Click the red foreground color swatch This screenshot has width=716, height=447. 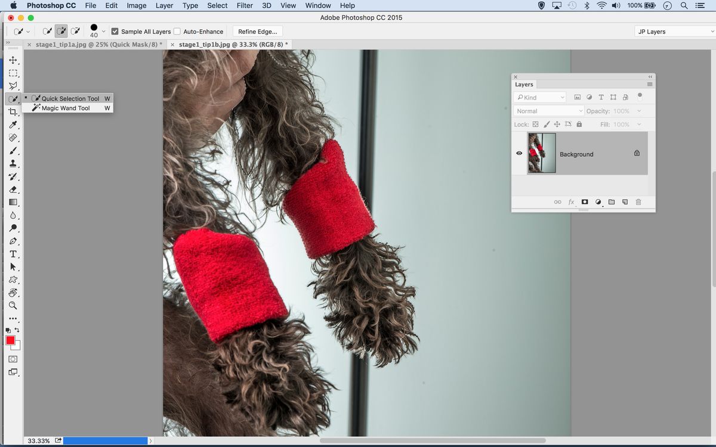(x=9, y=340)
